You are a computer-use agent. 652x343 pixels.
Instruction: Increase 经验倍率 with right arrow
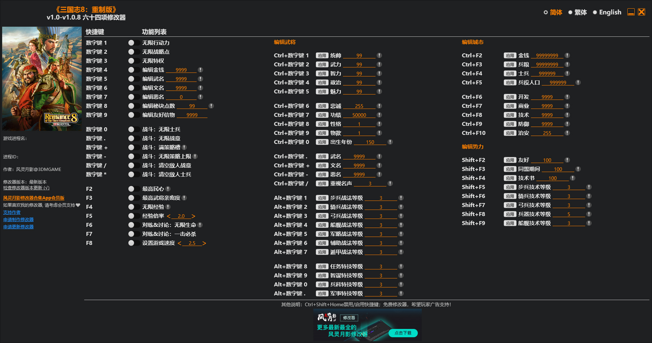coord(193,216)
